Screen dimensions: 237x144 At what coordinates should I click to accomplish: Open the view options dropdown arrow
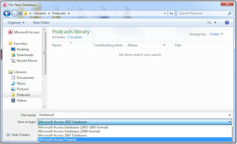(215, 23)
